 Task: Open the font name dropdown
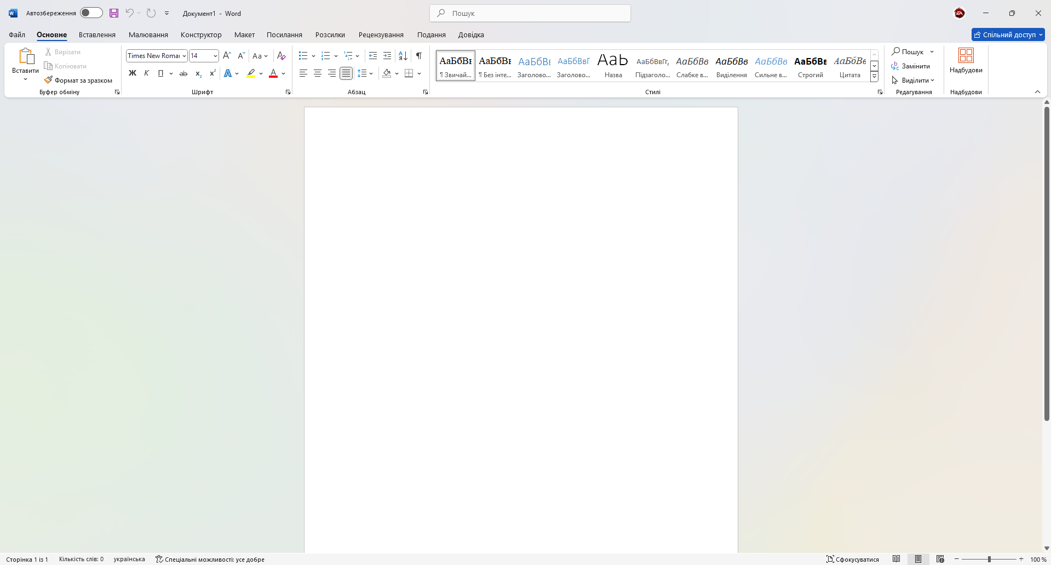(x=185, y=56)
